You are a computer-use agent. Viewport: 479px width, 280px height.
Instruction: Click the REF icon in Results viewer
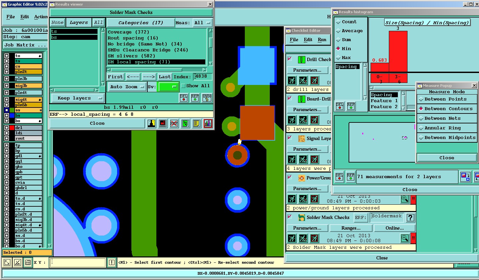(x=195, y=98)
